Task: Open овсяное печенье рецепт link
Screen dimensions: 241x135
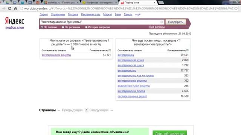Action: [x=132, y=96]
